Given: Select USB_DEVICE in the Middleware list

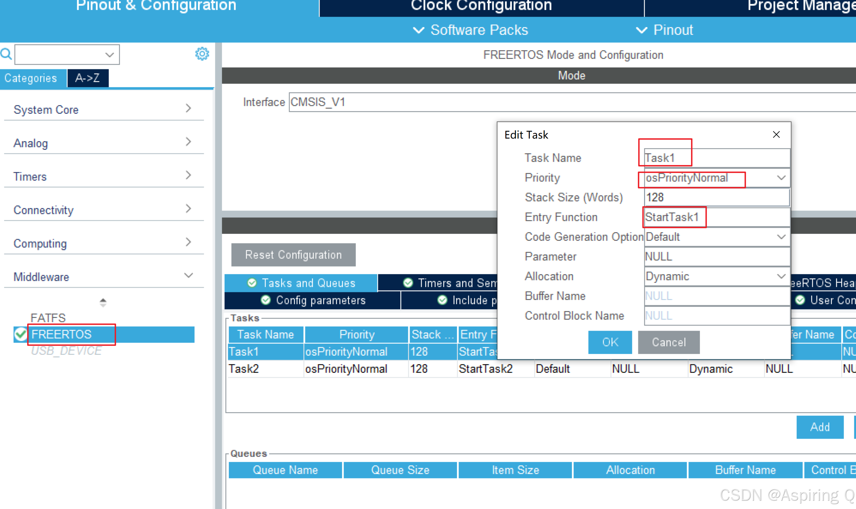Looking at the screenshot, I should click(x=67, y=351).
